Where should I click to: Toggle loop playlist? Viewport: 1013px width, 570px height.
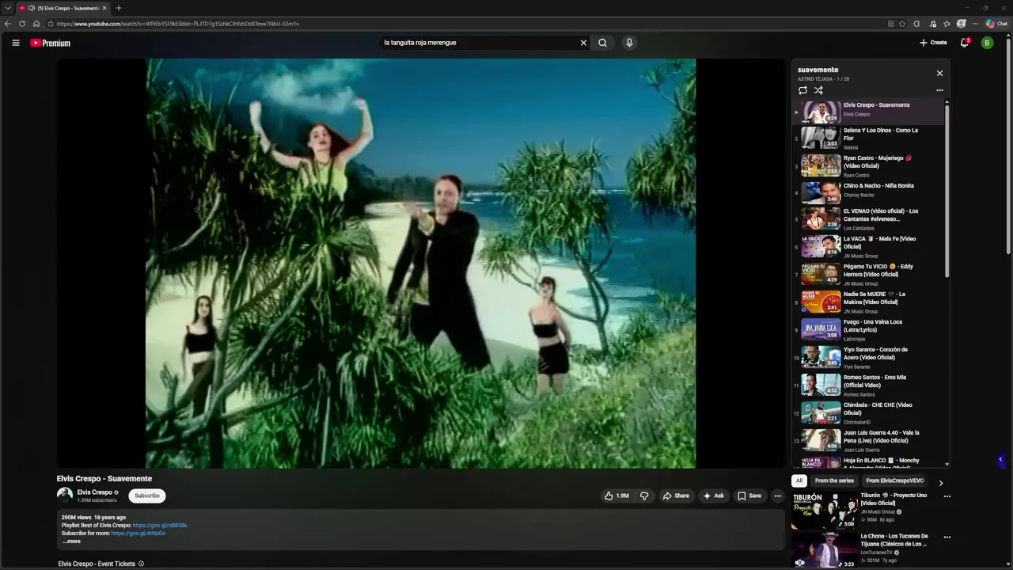tap(802, 90)
